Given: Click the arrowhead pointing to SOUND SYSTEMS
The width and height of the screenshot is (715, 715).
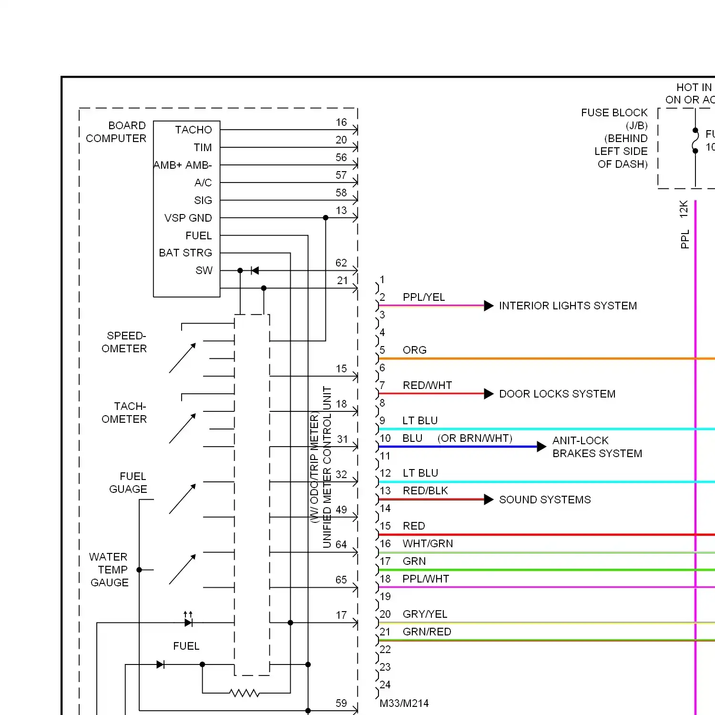Looking at the screenshot, I should 489,500.
